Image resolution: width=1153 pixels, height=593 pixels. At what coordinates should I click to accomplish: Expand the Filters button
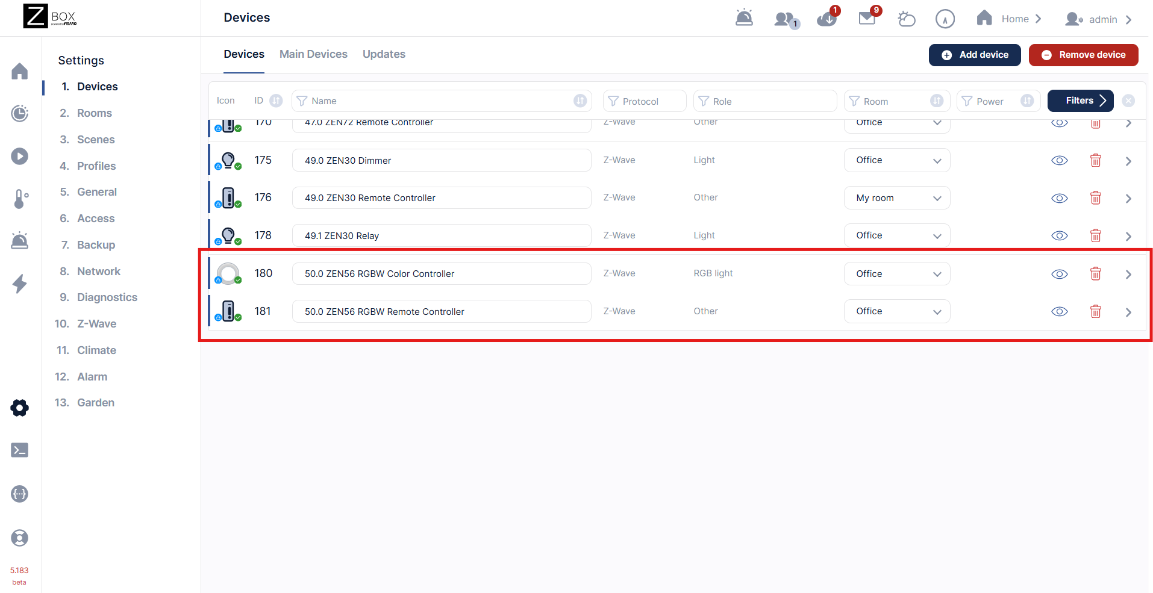point(1081,101)
